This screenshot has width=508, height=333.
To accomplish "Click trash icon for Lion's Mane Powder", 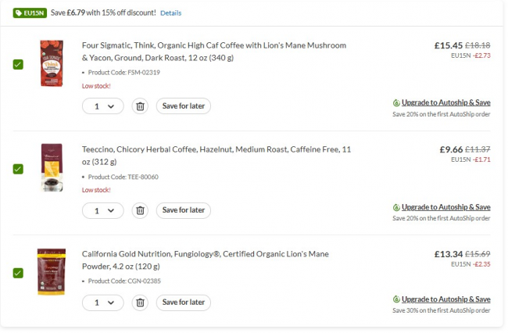I will coord(139,302).
